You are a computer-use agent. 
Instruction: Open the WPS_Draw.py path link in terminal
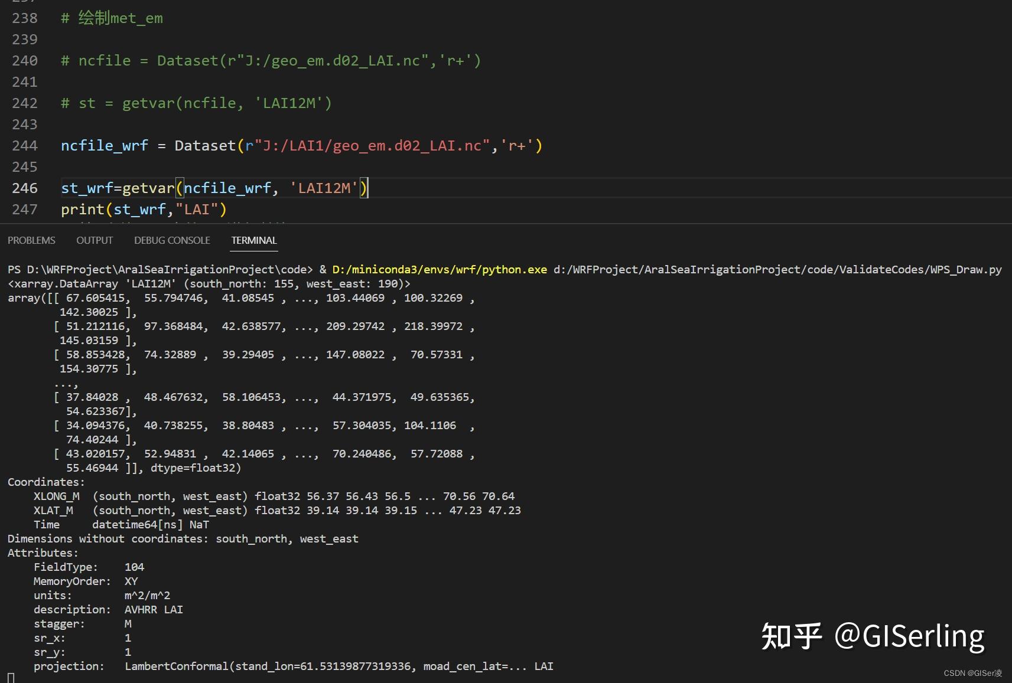[777, 270]
